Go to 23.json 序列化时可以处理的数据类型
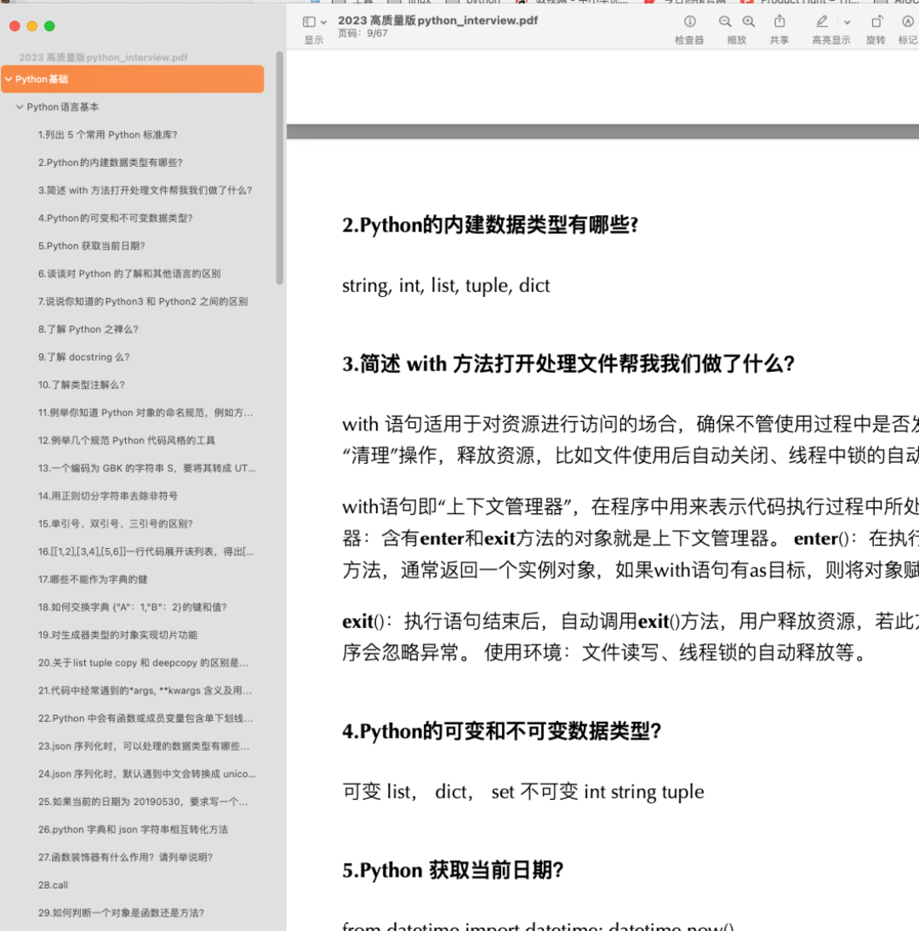The image size is (919, 931). click(x=145, y=746)
